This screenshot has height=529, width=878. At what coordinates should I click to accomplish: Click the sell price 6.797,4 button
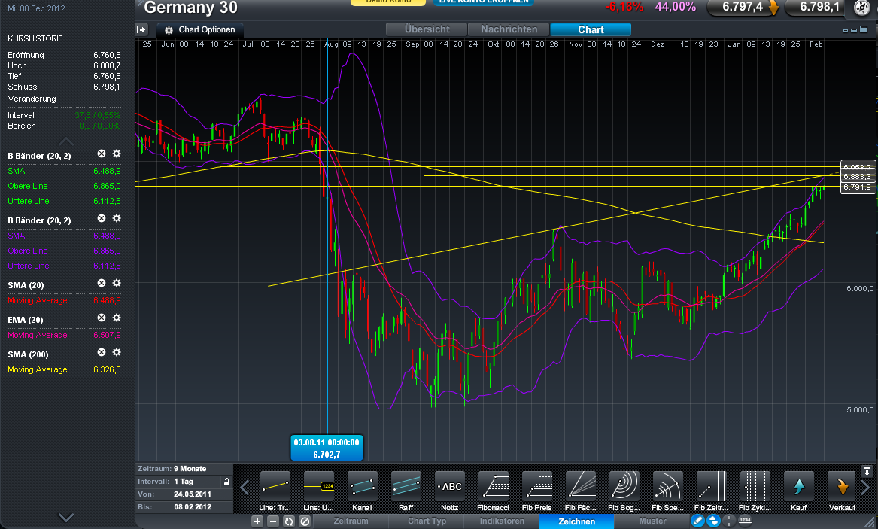[x=744, y=7]
